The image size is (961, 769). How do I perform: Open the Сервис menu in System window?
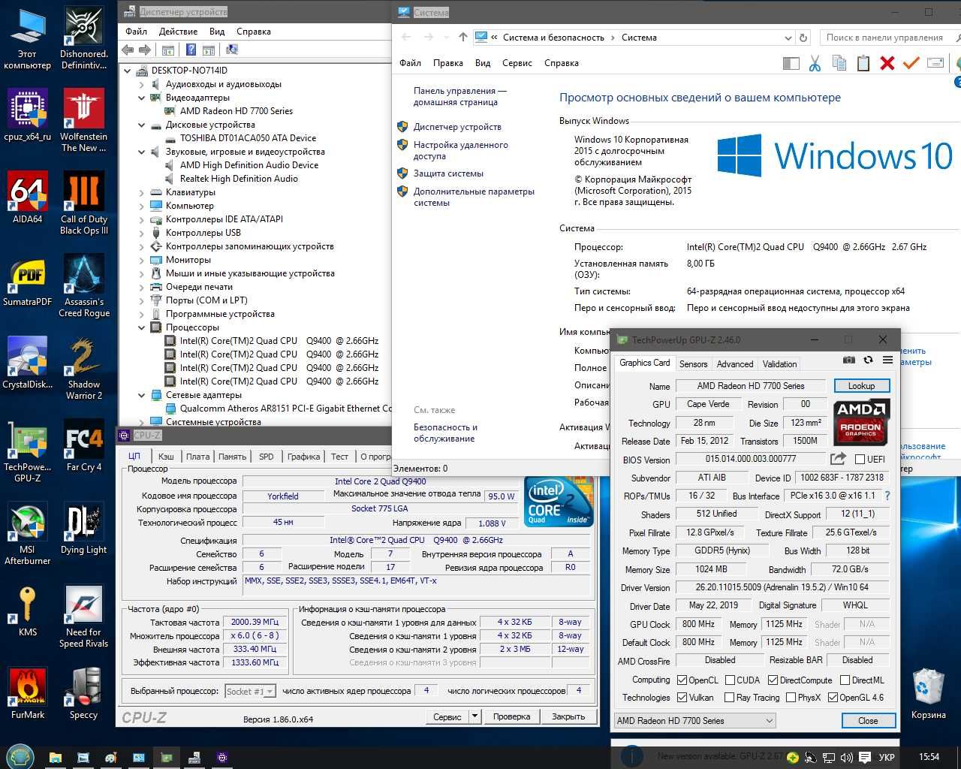click(517, 63)
